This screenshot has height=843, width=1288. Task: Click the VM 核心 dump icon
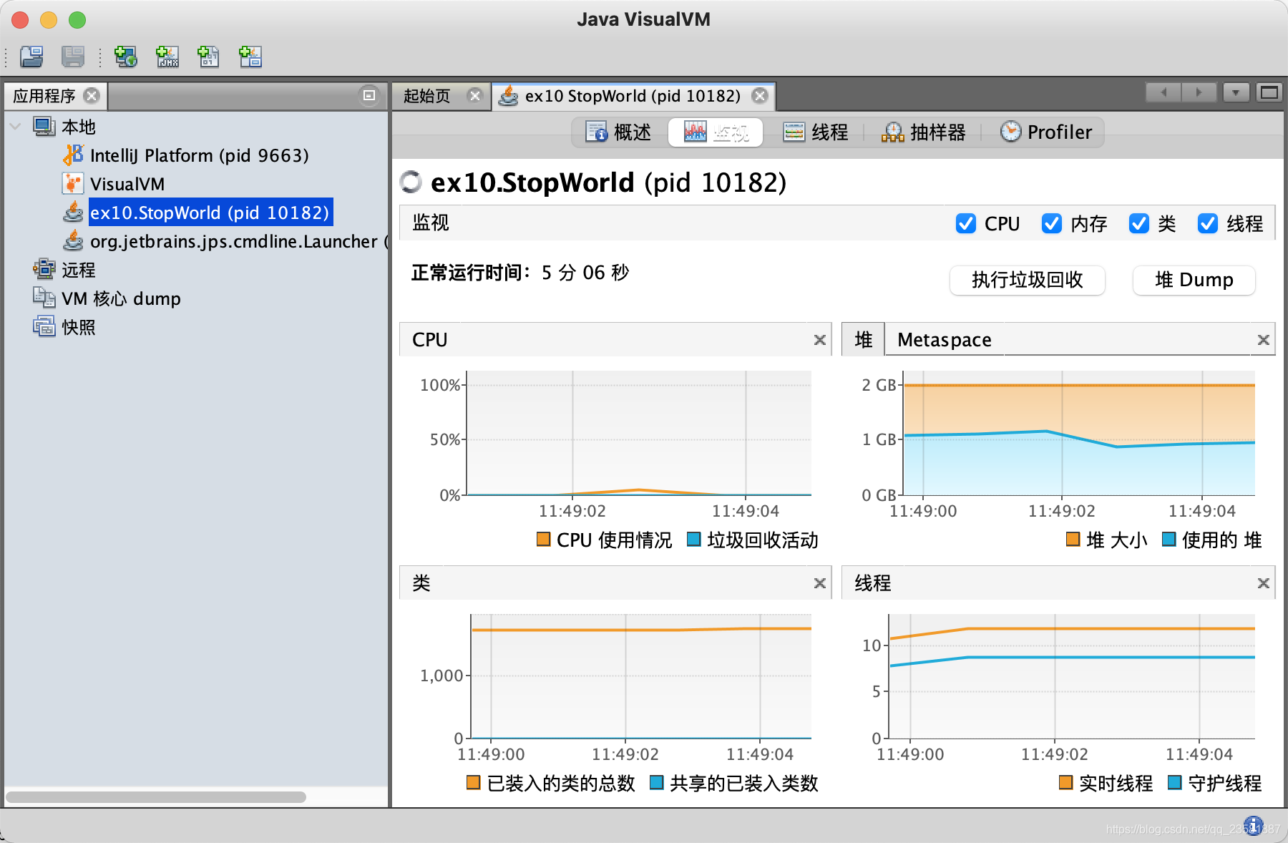(x=44, y=298)
